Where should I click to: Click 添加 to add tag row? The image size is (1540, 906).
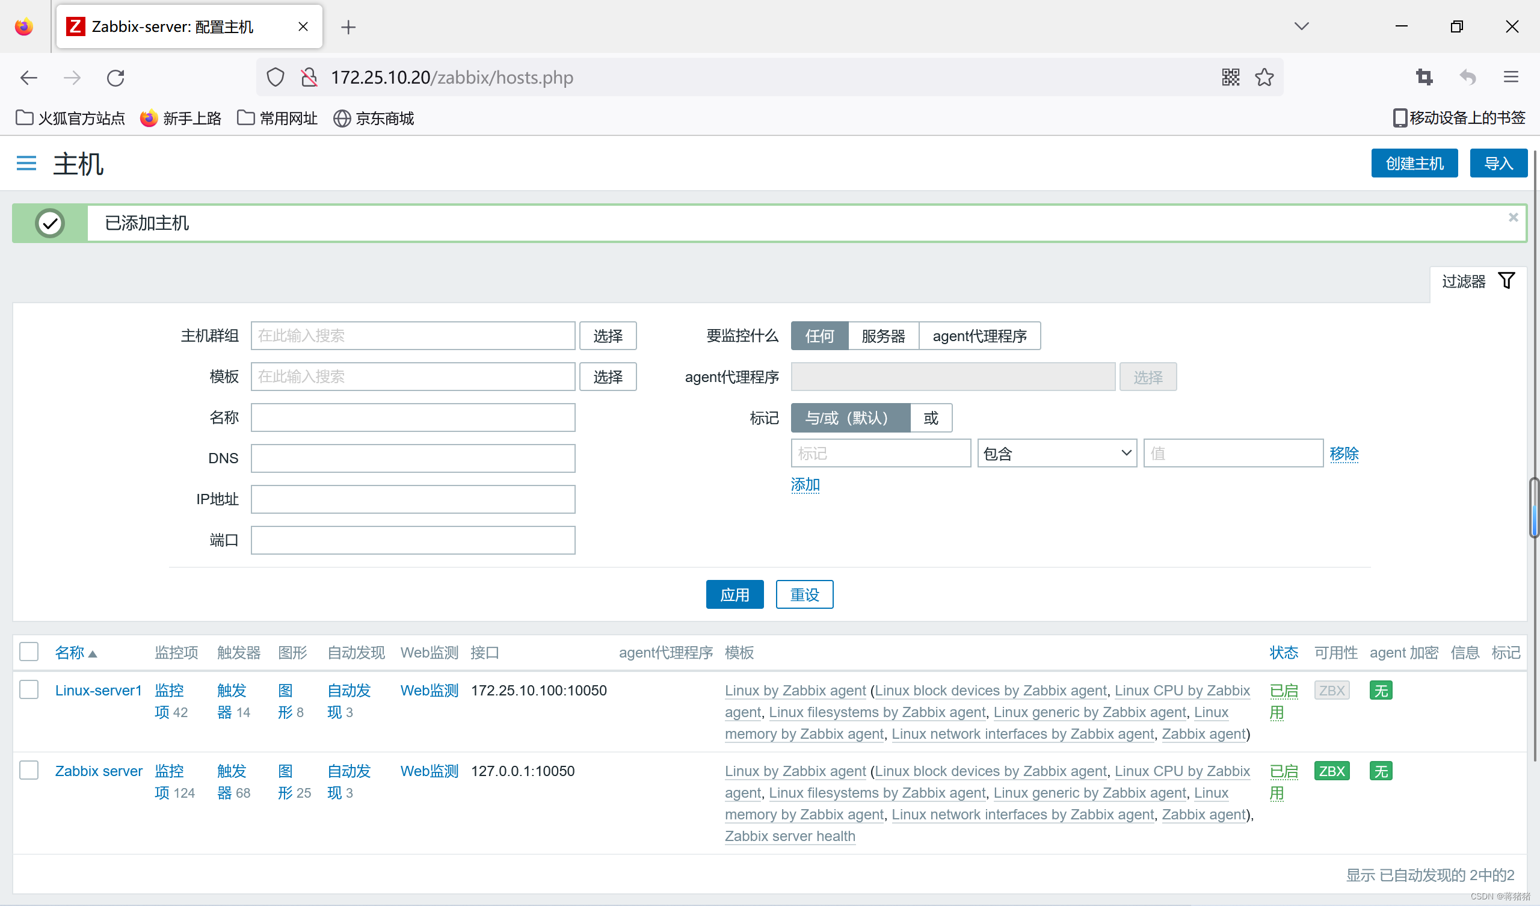[805, 485]
